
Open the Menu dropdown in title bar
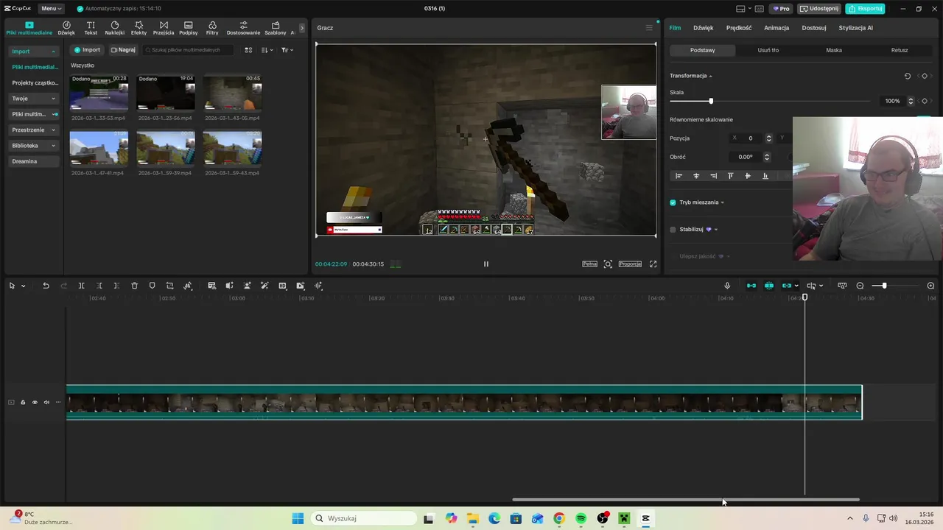coord(51,9)
